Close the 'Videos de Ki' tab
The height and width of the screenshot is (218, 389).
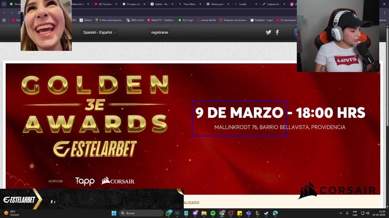click(88, 4)
